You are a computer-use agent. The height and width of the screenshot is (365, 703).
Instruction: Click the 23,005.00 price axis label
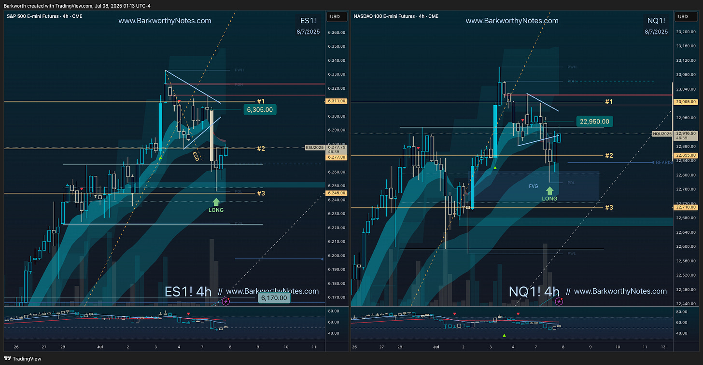tap(686, 102)
